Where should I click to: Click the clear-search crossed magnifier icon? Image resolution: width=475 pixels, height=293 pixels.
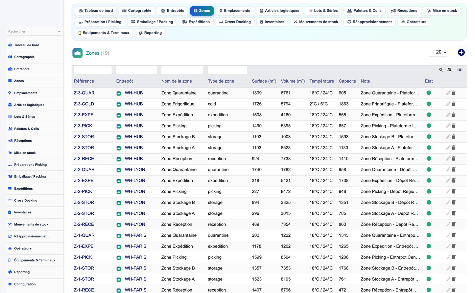point(449,70)
